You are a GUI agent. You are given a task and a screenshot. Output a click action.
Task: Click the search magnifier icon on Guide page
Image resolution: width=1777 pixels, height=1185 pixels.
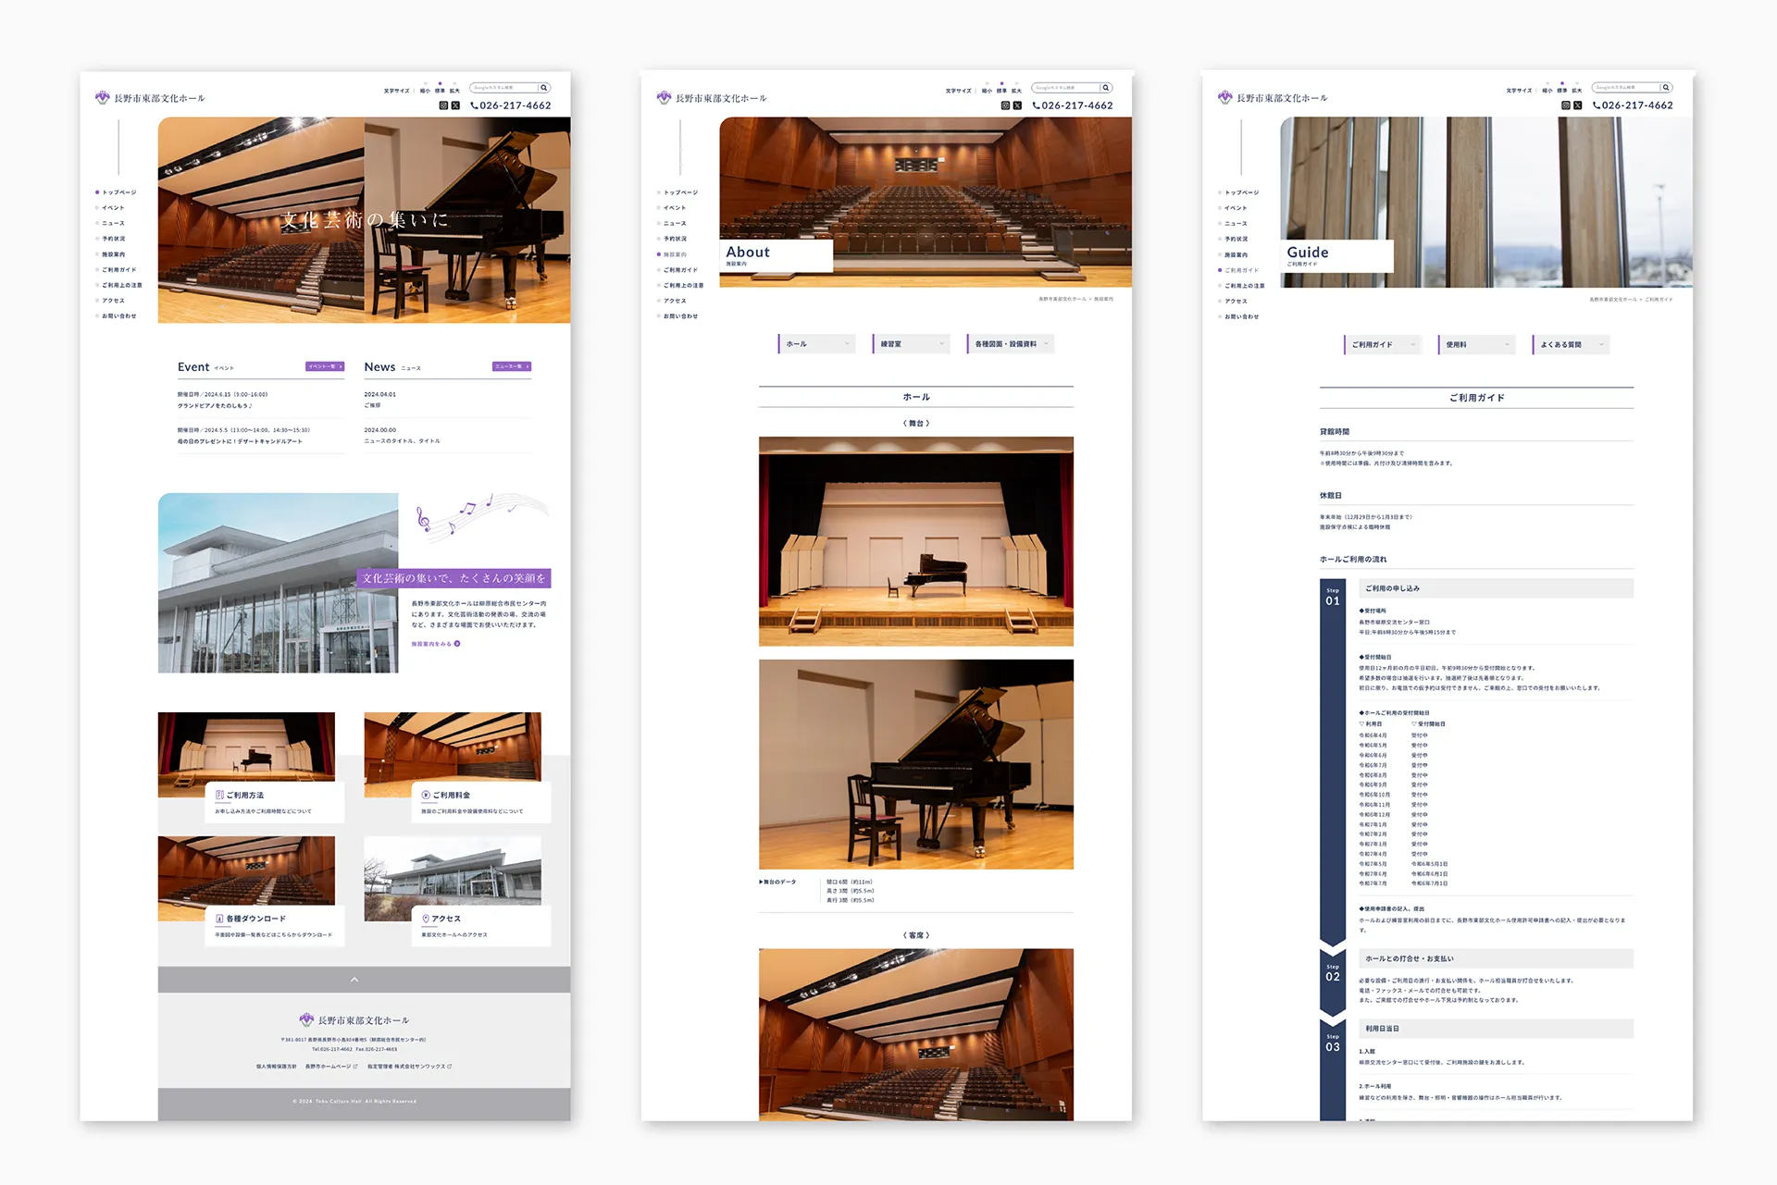(1666, 88)
